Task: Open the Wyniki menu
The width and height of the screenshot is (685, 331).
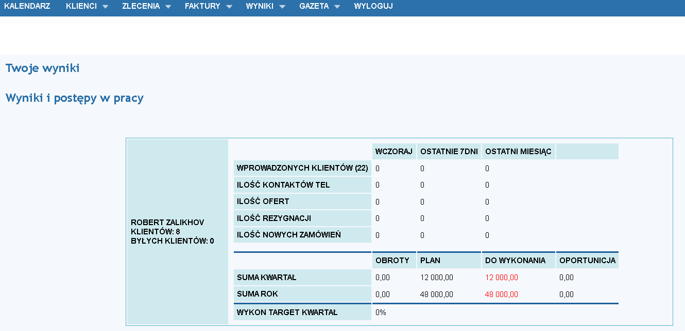Action: 260,6
